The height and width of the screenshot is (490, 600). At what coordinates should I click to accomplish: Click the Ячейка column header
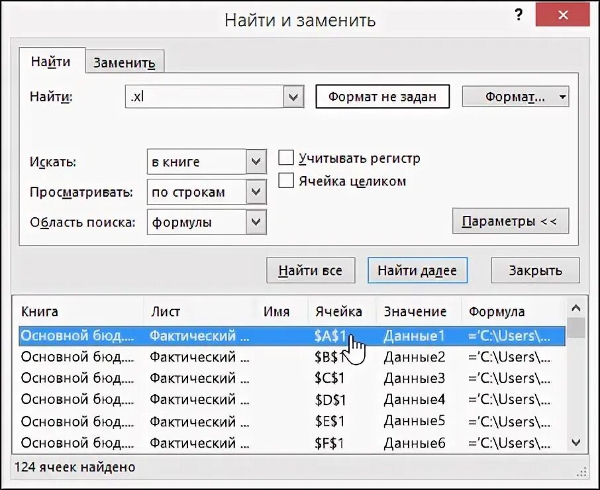tap(342, 311)
